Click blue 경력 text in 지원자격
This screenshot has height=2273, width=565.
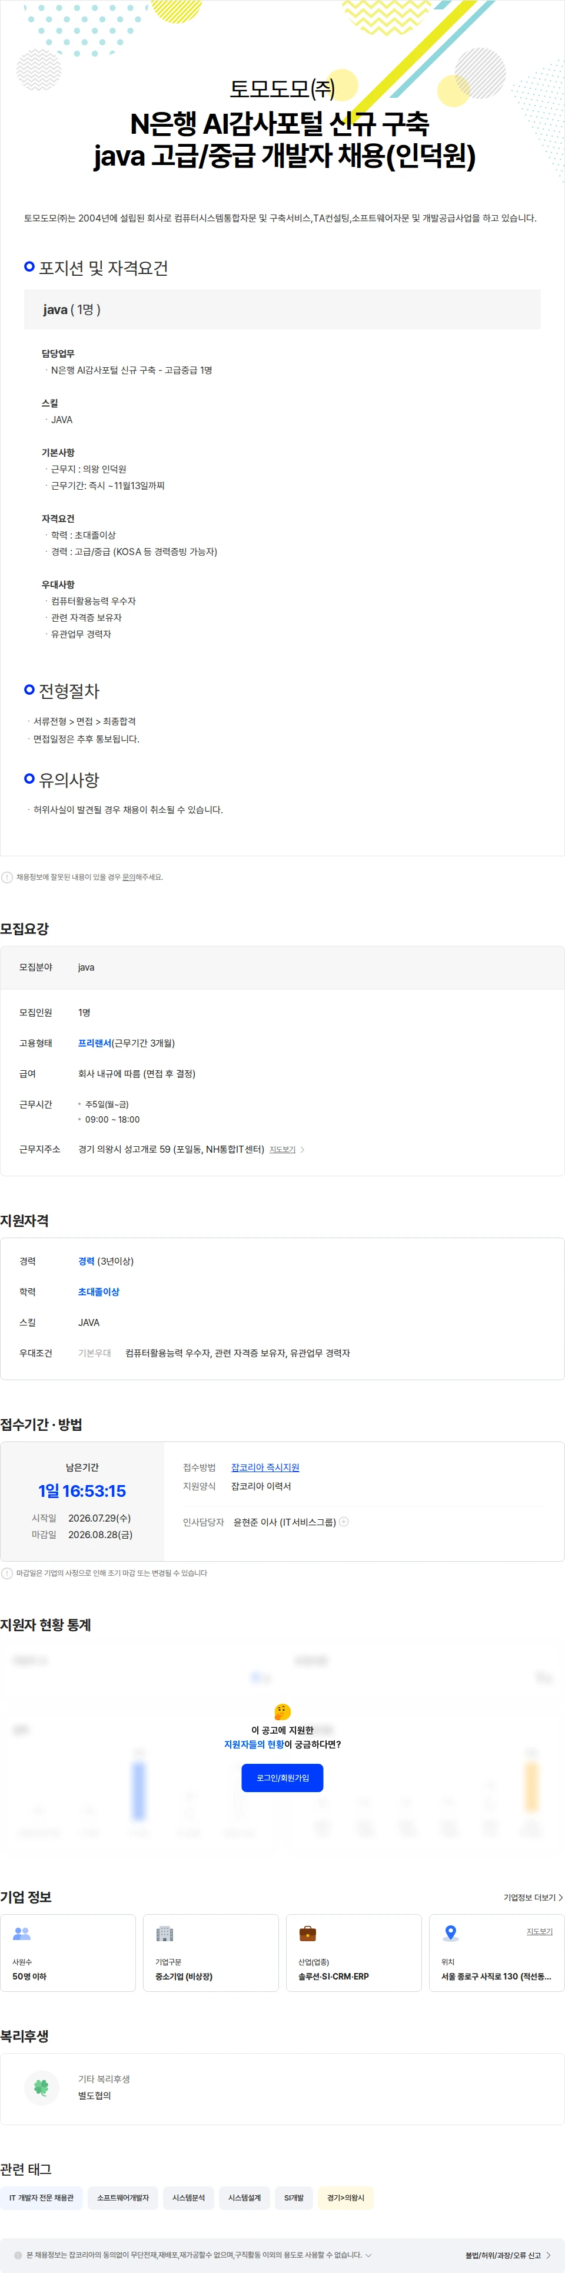(87, 1261)
